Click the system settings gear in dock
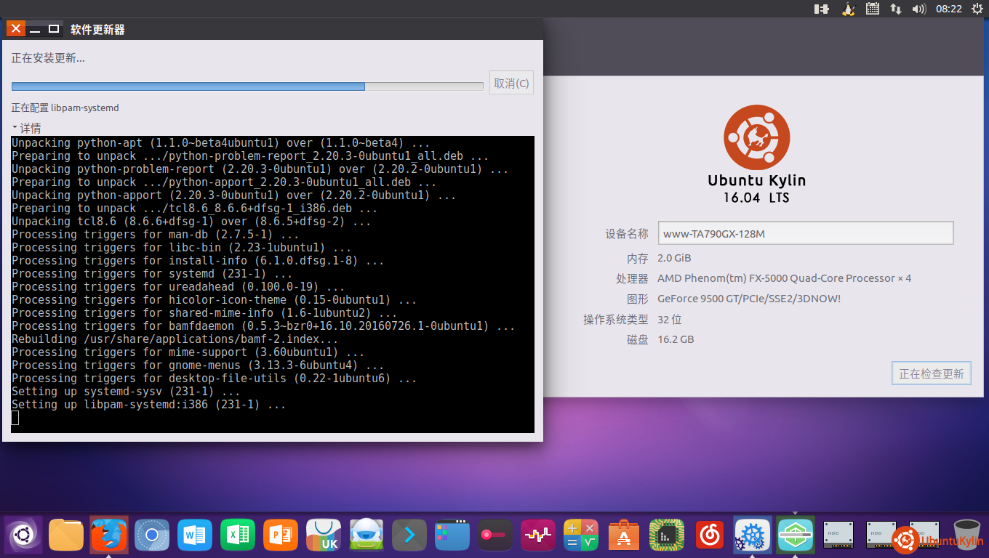Viewport: 989px width, 558px height. click(752, 535)
